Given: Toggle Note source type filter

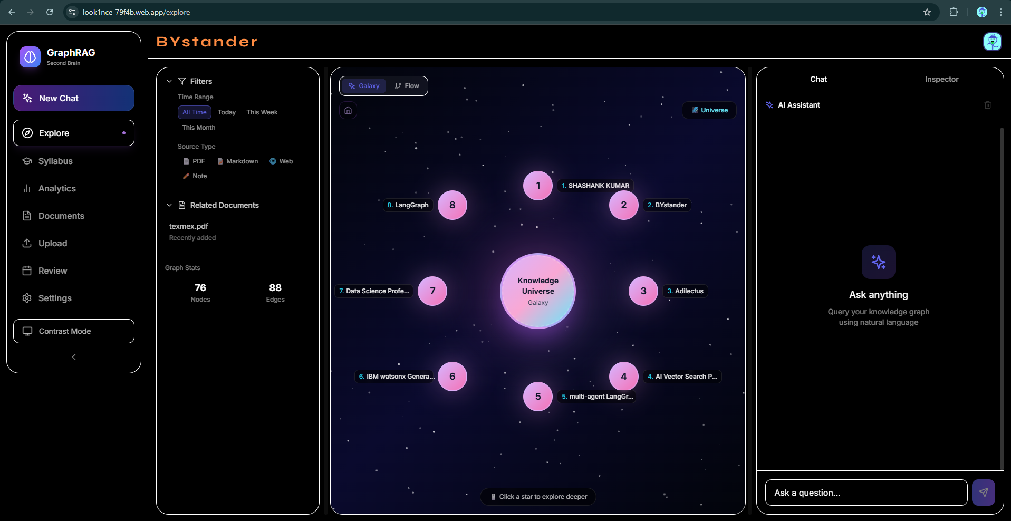Looking at the screenshot, I should [x=195, y=176].
